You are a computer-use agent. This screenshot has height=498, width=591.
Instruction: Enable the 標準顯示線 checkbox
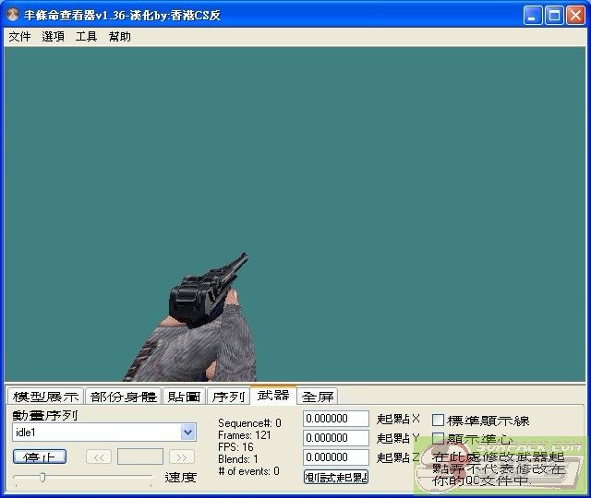click(x=439, y=421)
